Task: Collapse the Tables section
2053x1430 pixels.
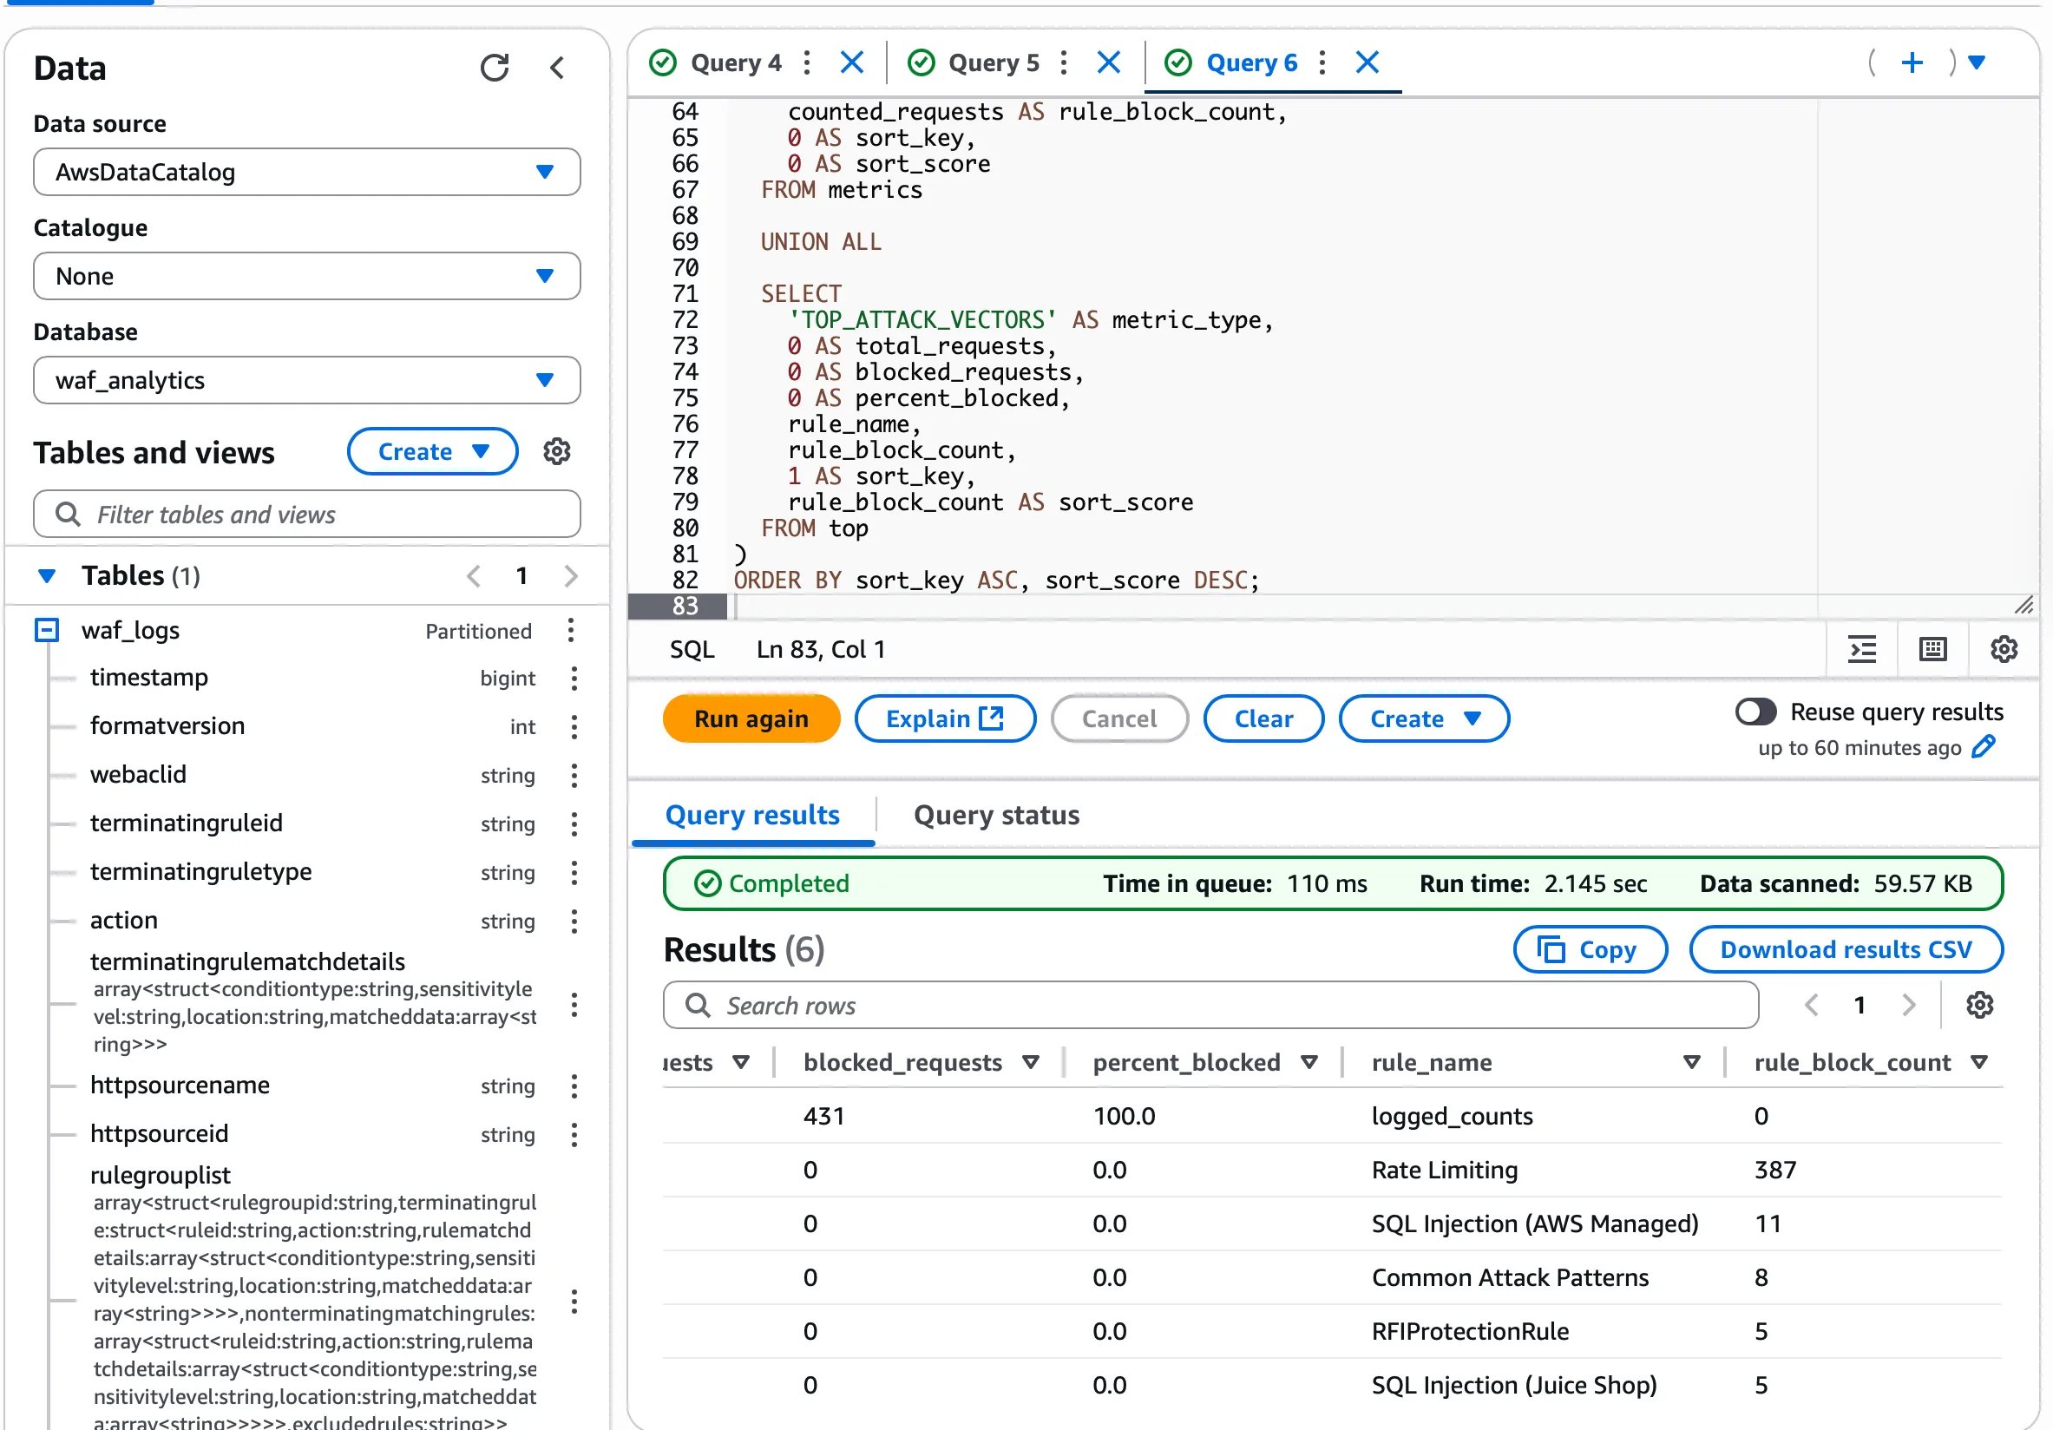Action: 47,576
